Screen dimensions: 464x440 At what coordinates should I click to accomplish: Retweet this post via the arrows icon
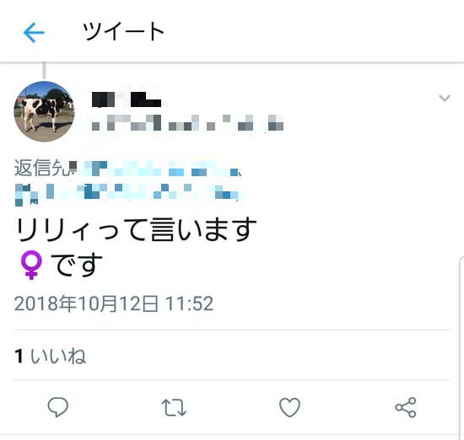tap(174, 407)
